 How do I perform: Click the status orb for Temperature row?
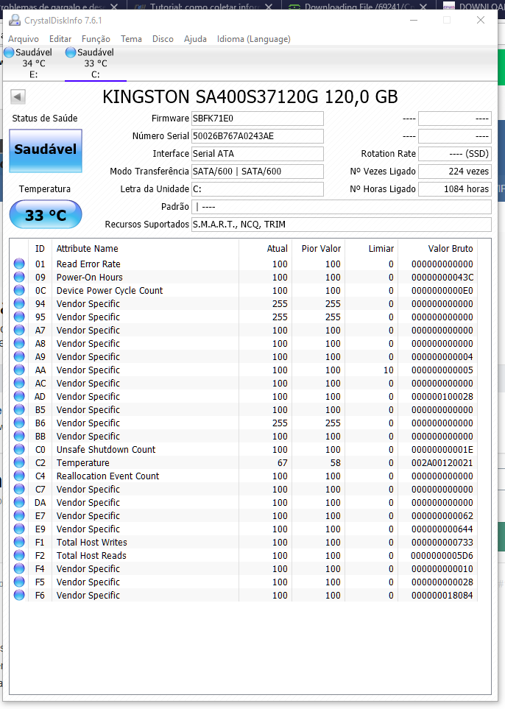(x=19, y=462)
